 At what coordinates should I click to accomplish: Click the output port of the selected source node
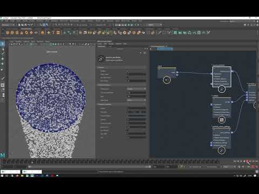[x=232, y=71]
